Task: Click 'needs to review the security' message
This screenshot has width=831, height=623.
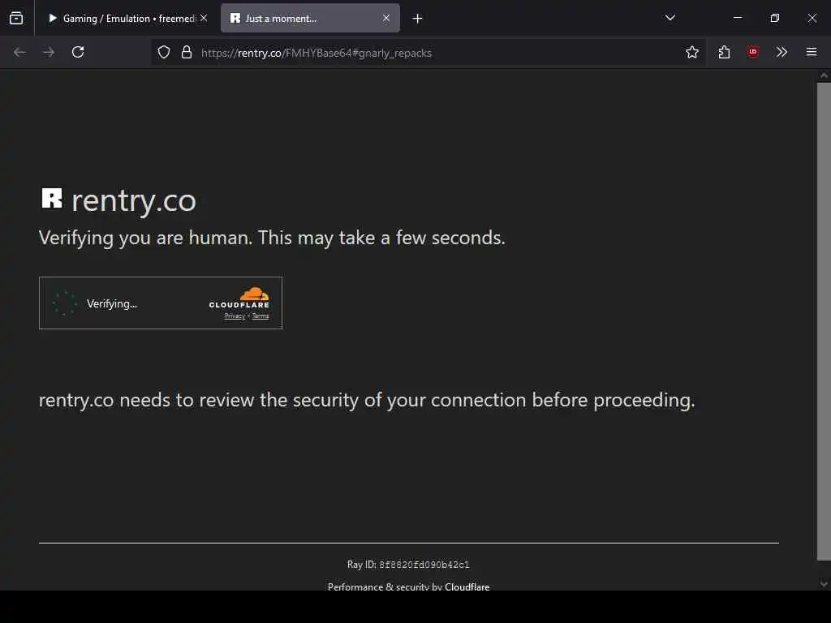Action: pos(367,401)
